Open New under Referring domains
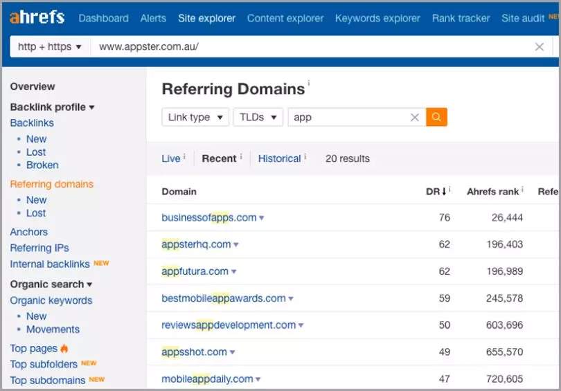Image resolution: width=561 pixels, height=391 pixels. (36, 200)
